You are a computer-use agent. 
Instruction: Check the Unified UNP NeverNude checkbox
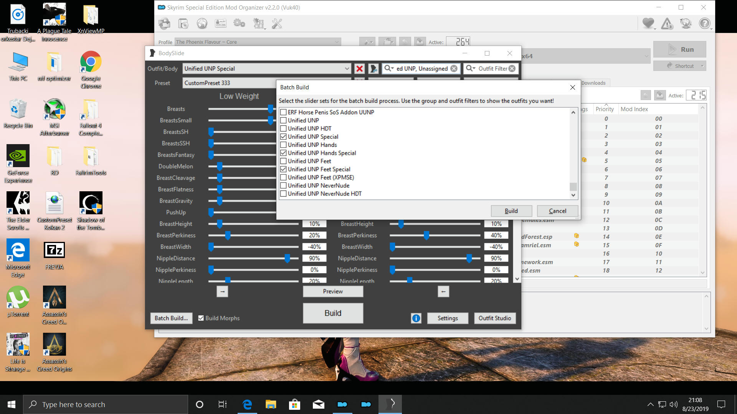pyautogui.click(x=283, y=186)
